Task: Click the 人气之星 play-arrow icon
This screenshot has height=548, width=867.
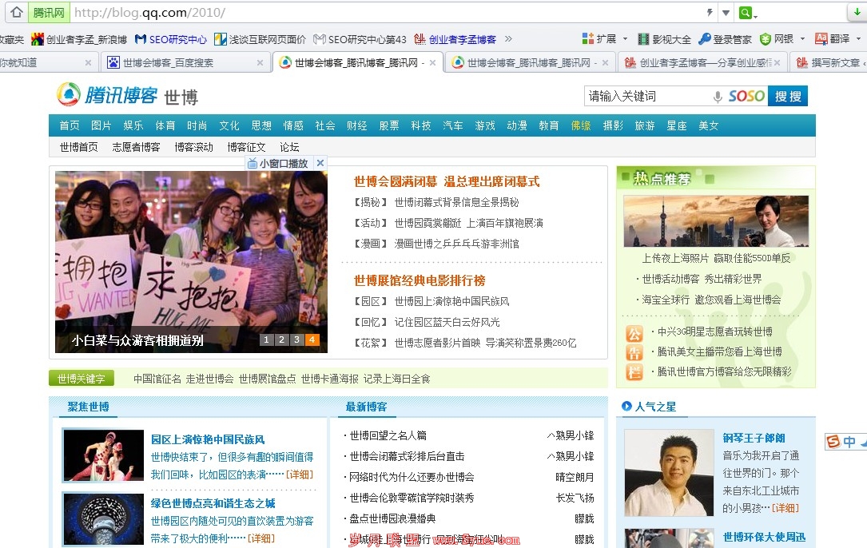Action: pos(626,406)
